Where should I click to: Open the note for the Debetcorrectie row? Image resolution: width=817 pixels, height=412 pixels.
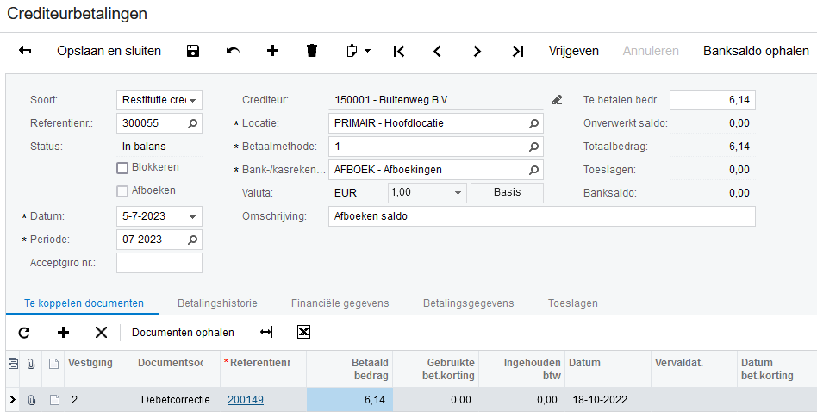point(53,400)
